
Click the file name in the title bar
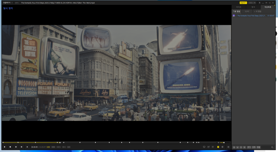pos(58,3)
